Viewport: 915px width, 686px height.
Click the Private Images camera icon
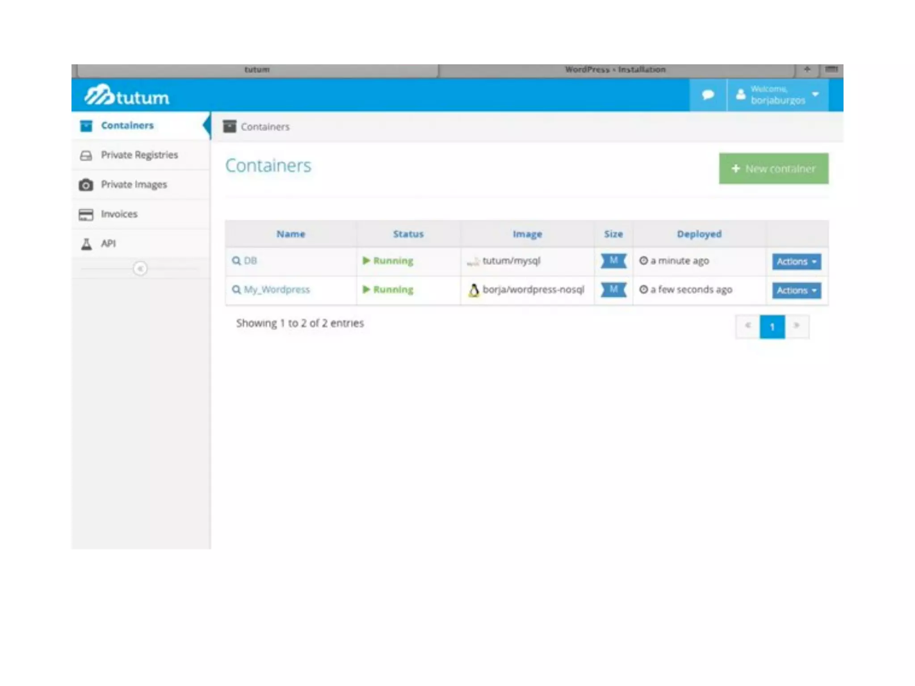[x=86, y=185]
